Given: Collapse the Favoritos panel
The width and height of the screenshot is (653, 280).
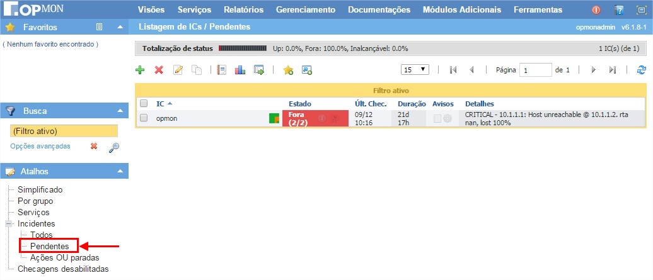Looking at the screenshot, I should pyautogui.click(x=120, y=27).
